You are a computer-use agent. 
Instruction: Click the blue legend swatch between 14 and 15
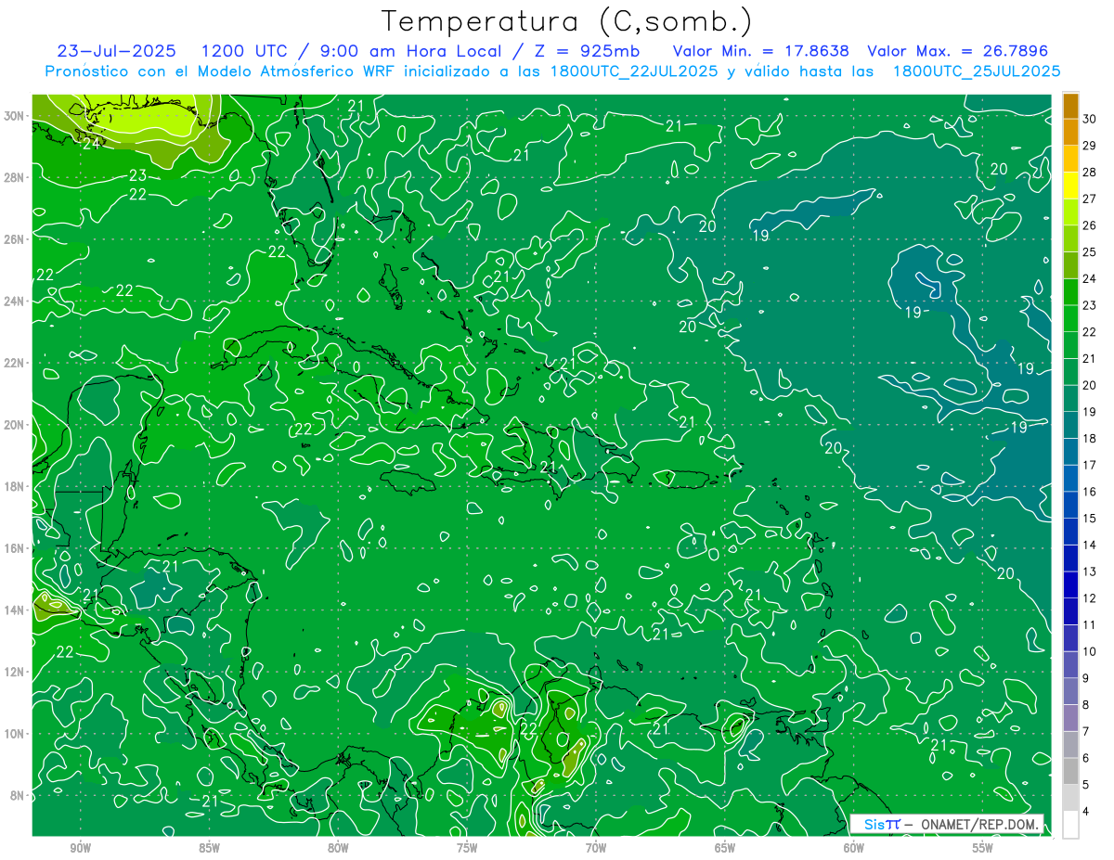1070,532
